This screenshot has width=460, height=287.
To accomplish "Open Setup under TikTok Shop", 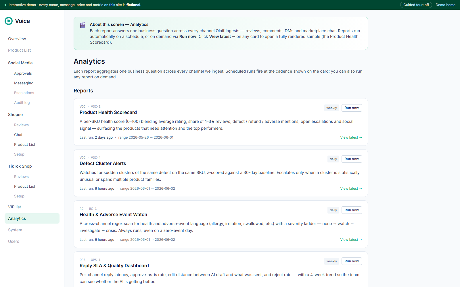I will pos(19,196).
